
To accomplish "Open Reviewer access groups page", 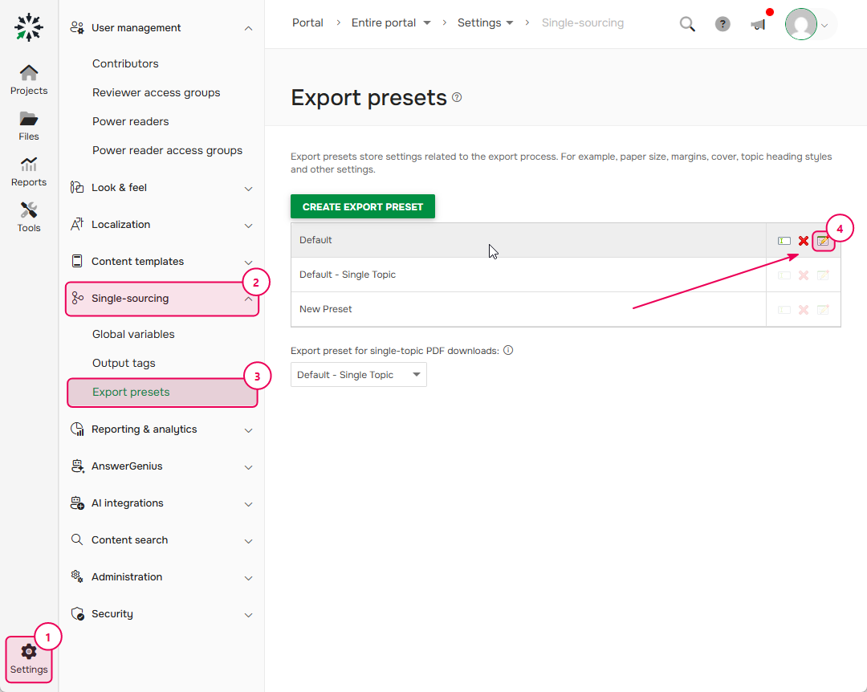I will pyautogui.click(x=156, y=92).
